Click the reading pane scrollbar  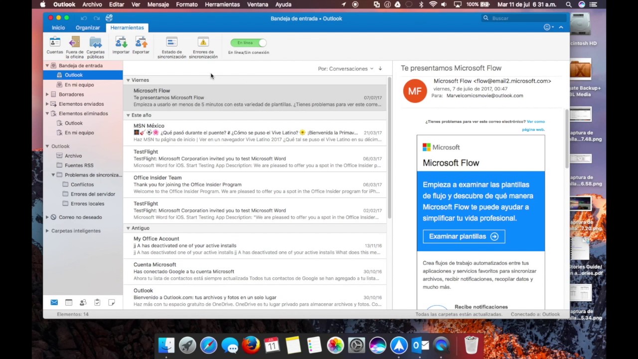[567, 139]
